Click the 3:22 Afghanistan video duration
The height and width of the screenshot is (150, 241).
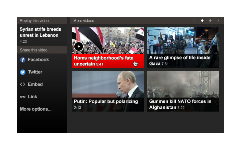tap(181, 108)
